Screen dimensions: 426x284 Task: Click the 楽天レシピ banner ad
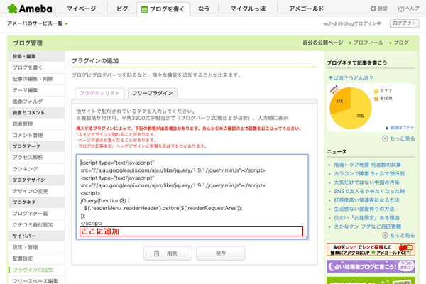(371, 249)
